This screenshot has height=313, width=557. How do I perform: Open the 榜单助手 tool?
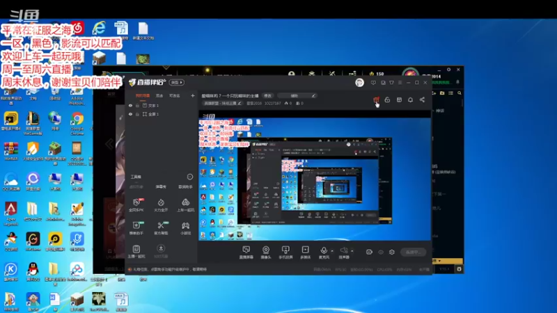pyautogui.click(x=136, y=228)
